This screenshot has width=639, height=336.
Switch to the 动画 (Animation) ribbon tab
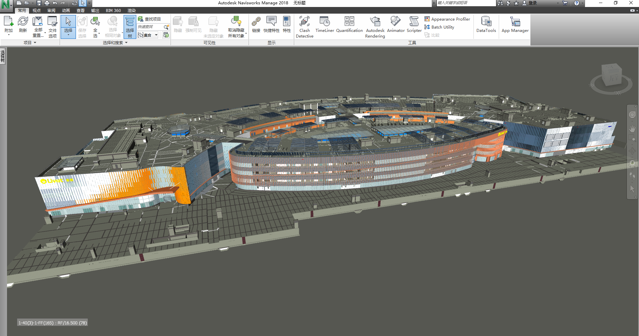click(66, 11)
